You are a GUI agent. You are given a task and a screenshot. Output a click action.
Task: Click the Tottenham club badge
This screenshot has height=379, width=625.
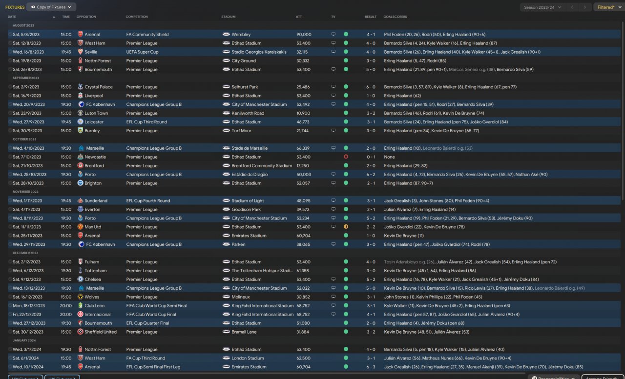pos(81,271)
